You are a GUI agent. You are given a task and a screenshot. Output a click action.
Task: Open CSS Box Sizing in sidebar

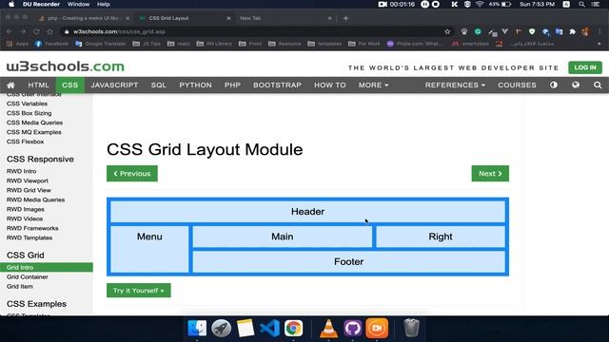coord(29,113)
